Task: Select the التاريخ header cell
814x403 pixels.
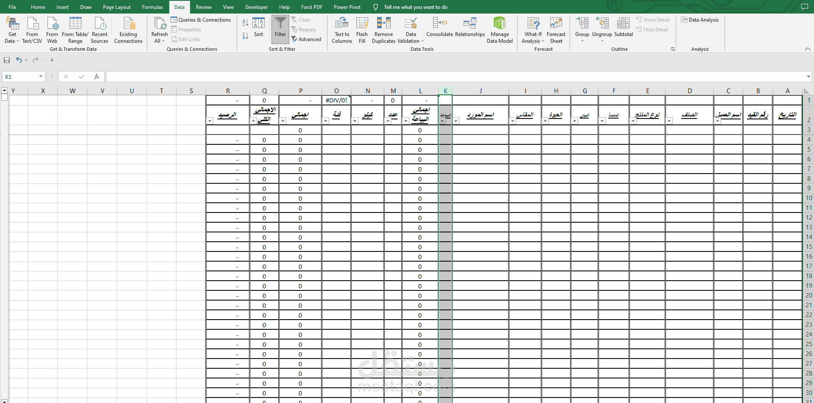Action: click(788, 115)
